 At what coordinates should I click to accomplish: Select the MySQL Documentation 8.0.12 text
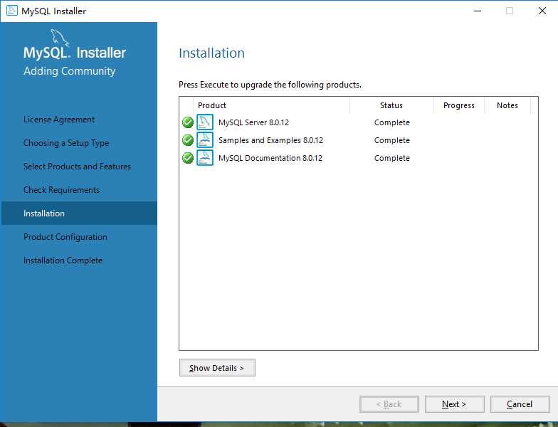pyautogui.click(x=270, y=158)
